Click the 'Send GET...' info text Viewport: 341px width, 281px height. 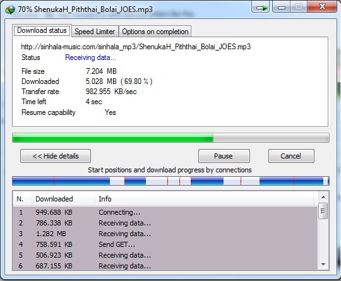coord(117,244)
